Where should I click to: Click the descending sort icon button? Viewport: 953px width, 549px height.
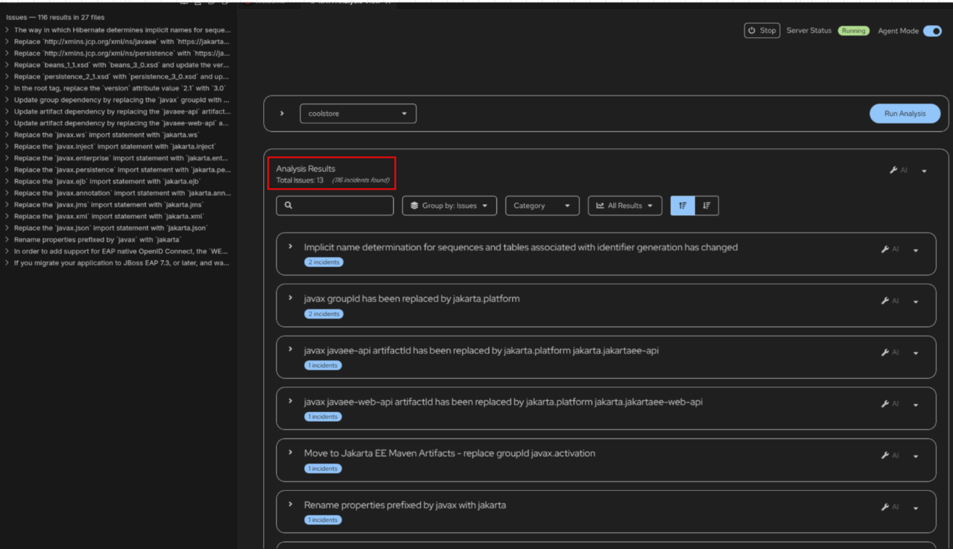pyautogui.click(x=706, y=206)
